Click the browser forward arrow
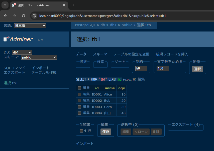This screenshot has height=151, width=214. point(14,15)
